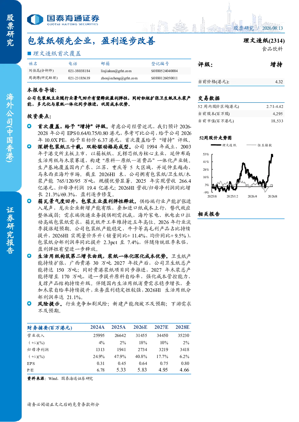299x422 pixels.
Task: Click the 姓名 column header
Action: pyautogui.click(x=33, y=64)
